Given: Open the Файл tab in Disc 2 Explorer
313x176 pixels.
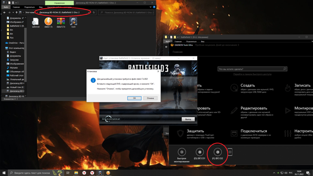Looking at the screenshot, I should [x=6, y=7].
